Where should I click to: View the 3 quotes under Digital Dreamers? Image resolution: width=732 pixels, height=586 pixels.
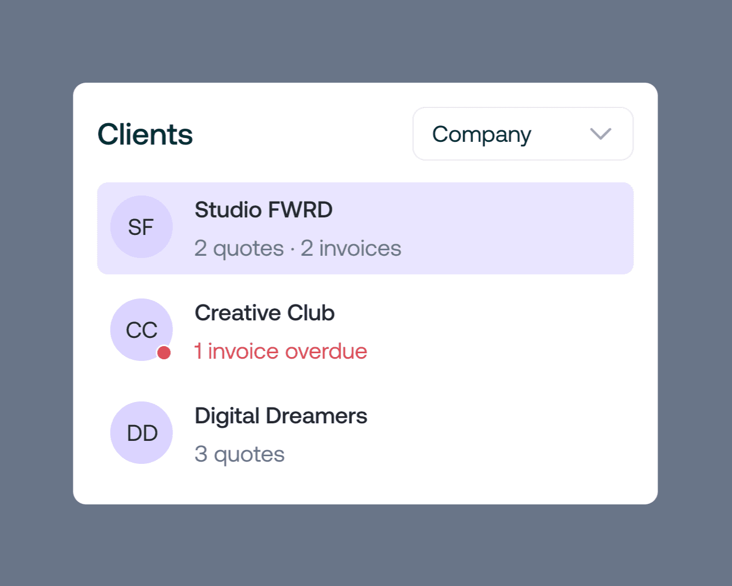pos(239,454)
